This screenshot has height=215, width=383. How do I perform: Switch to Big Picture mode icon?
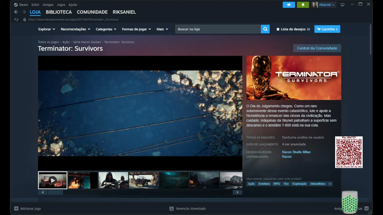343,5
